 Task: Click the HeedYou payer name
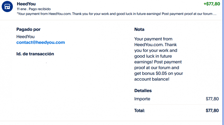(25, 37)
